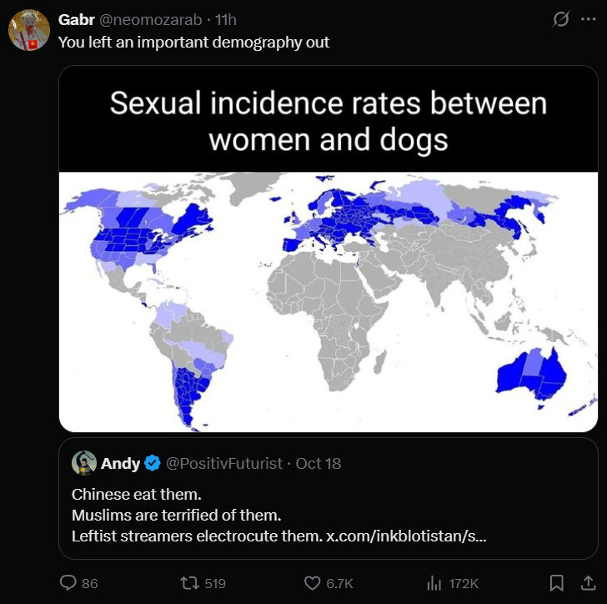The height and width of the screenshot is (604, 607).
Task: View analytics bar chart icon
Action: (x=434, y=582)
